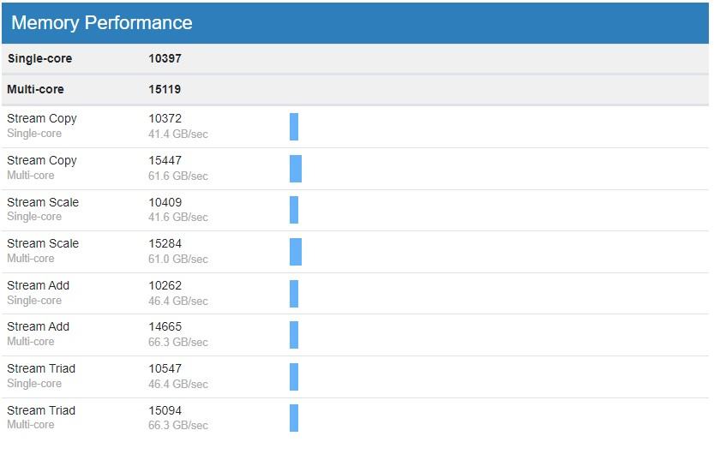Click Stream Copy single-core score bar
The height and width of the screenshot is (460, 714).
coord(294,127)
